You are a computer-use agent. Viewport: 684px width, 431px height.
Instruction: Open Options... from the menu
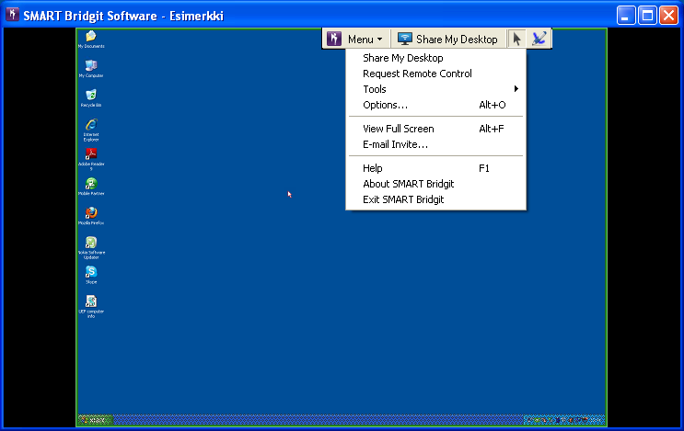point(435,105)
